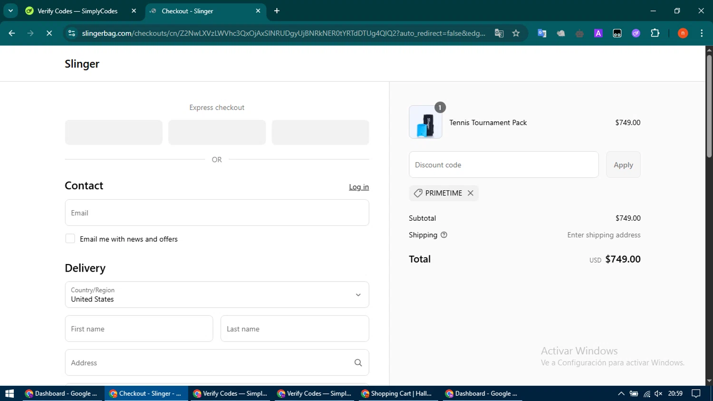Viewport: 713px width, 401px height.
Task: Focus the Email input field
Action: pos(217,213)
